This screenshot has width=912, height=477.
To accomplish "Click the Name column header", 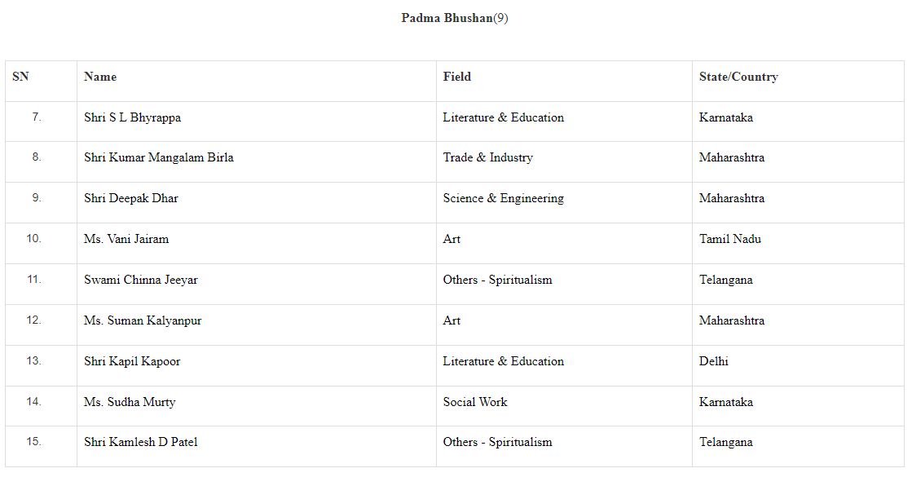I will (x=100, y=77).
